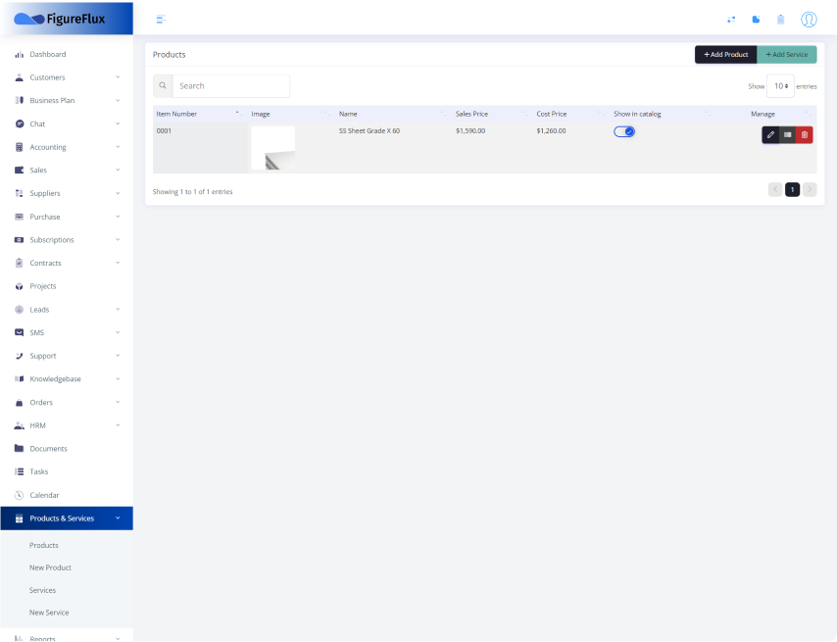Viewport: 837px width, 642px height.
Task: Click the clipboard icon in top header
Action: coord(780,20)
